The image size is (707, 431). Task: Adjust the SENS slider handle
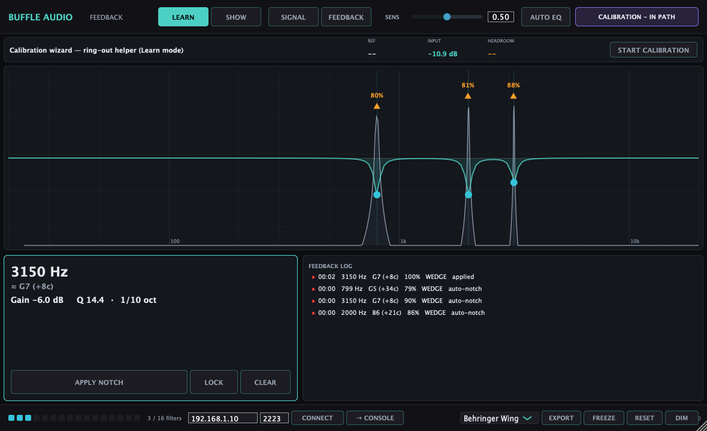447,17
